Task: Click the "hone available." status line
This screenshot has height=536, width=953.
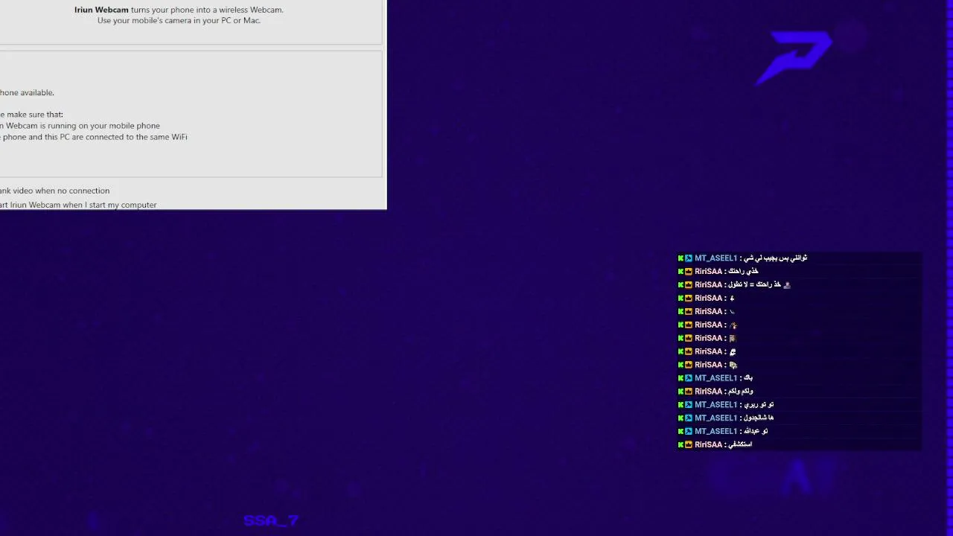Action: click(27, 92)
